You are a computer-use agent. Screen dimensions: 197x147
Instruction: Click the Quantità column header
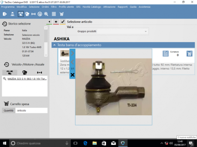(x=9, y=110)
